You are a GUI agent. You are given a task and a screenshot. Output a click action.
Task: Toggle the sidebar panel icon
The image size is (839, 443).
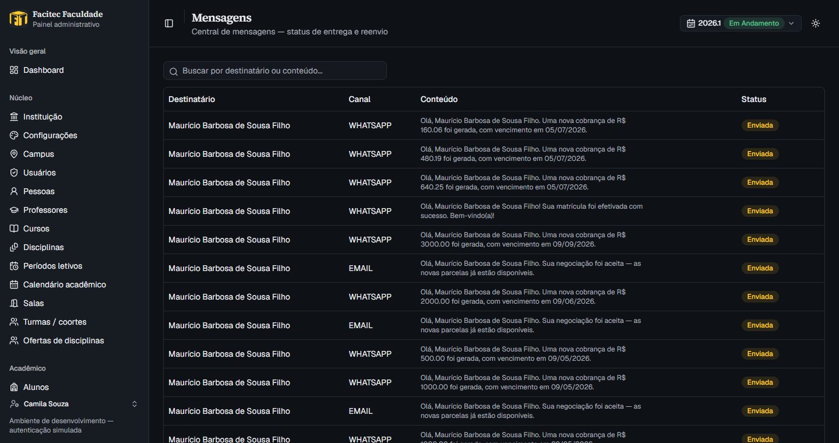tap(169, 23)
